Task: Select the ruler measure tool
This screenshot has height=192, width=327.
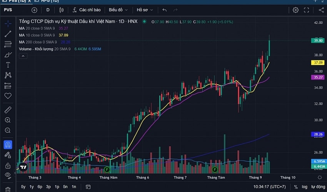Action: [x=8, y=110]
